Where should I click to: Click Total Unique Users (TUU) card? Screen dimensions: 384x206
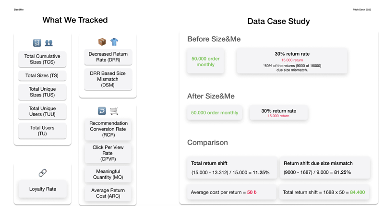click(x=42, y=111)
